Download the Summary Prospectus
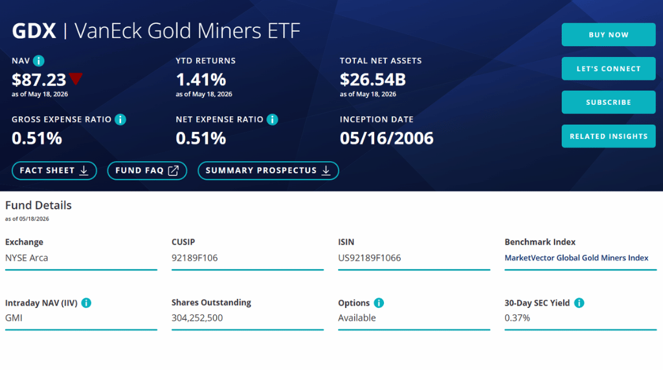Viewport: 663px width, 370px height. pyautogui.click(x=268, y=171)
